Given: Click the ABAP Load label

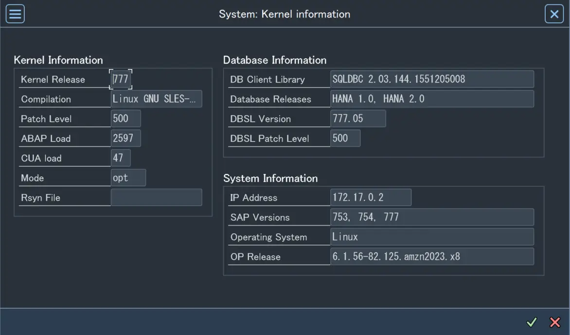Looking at the screenshot, I should click(x=46, y=139).
